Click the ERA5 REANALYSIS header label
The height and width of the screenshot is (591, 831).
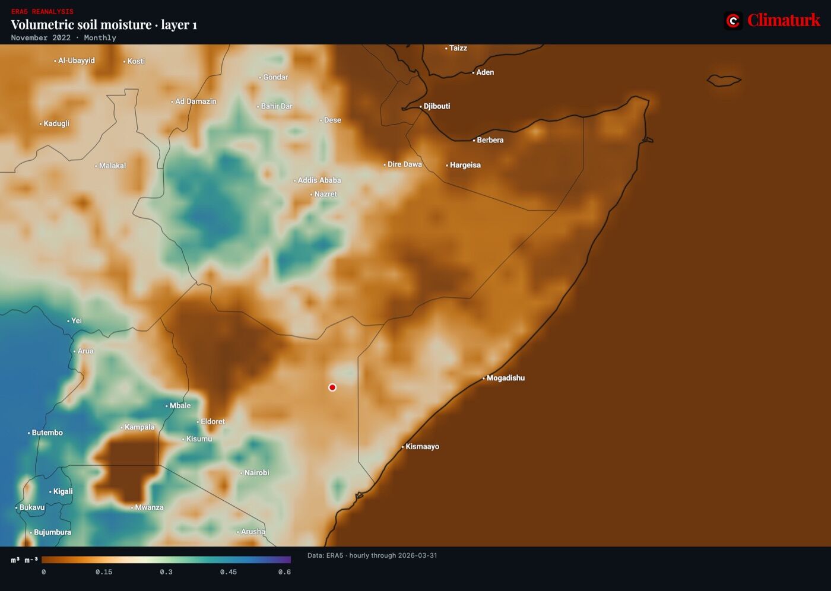pos(42,11)
